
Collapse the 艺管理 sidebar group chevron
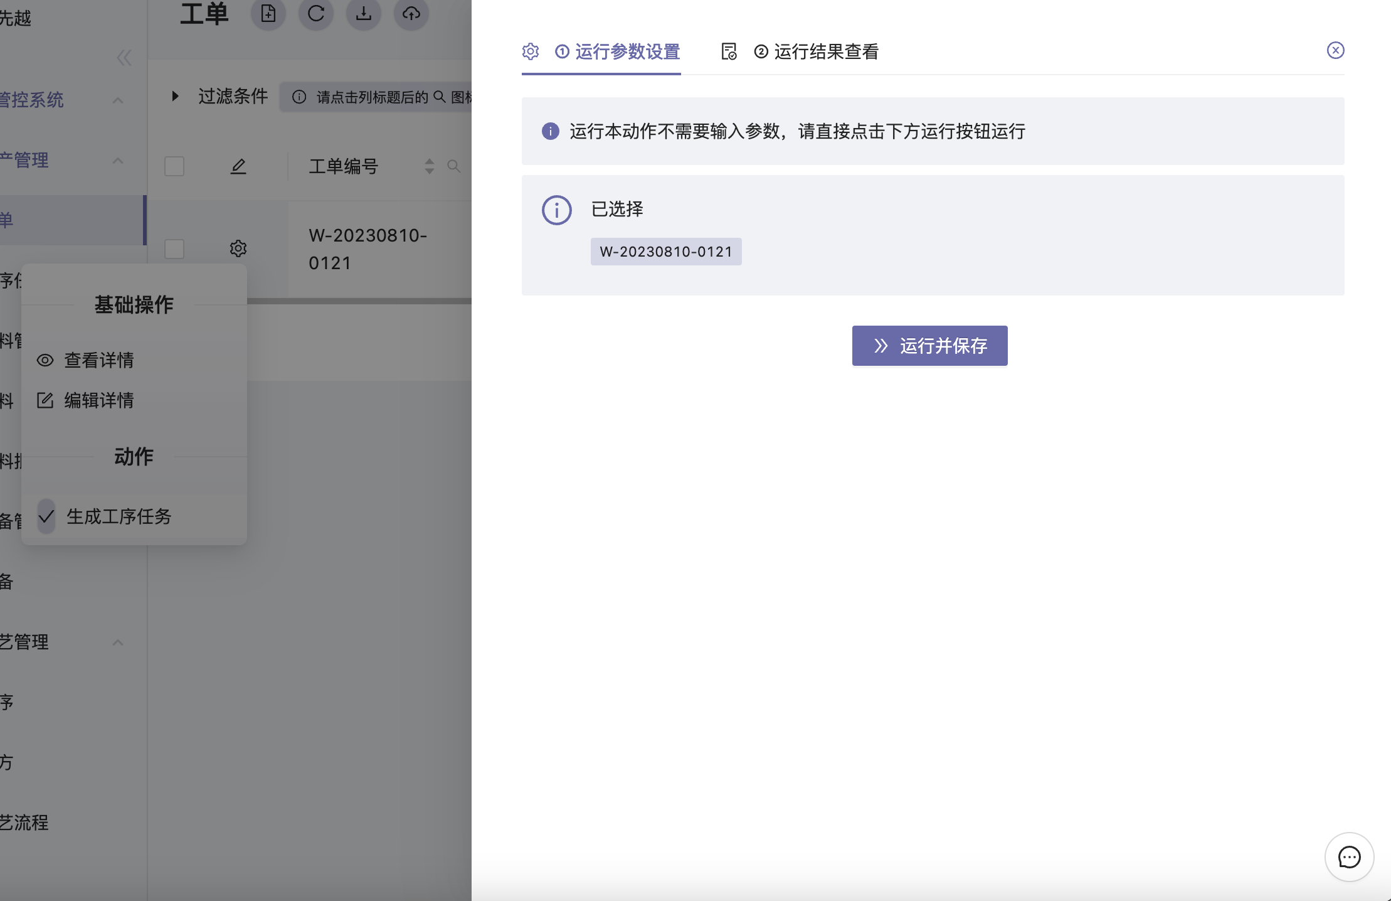point(118,642)
